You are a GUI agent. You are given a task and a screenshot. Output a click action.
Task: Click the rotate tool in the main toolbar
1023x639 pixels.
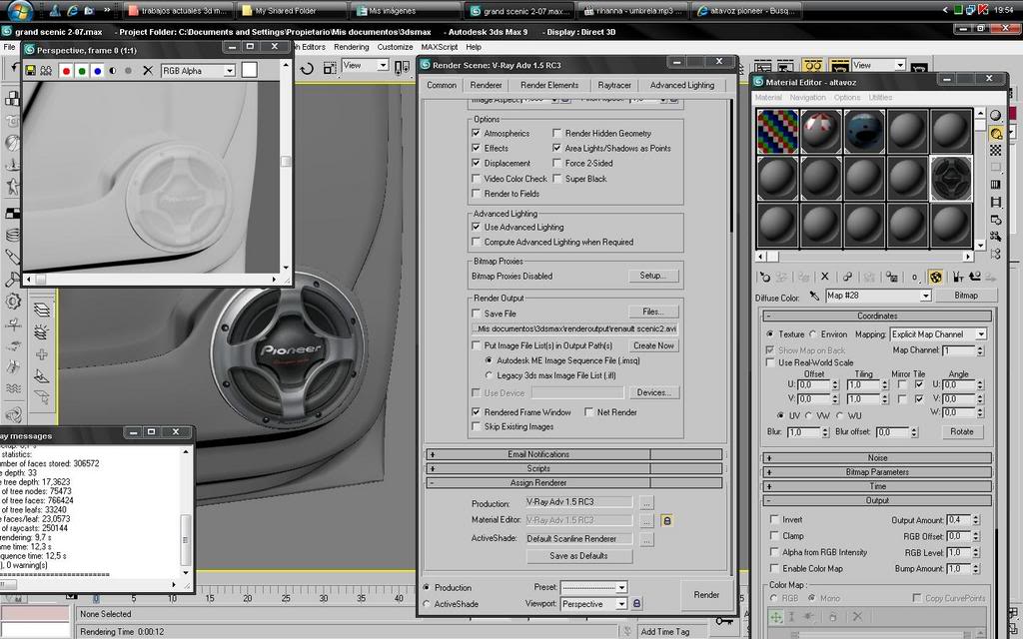coord(307,68)
